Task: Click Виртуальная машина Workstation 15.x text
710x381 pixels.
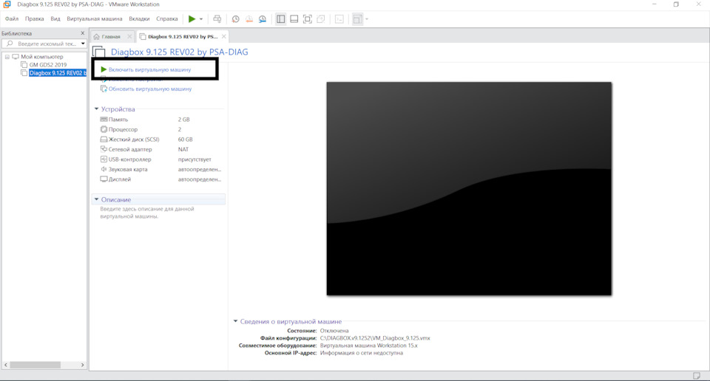Action: point(368,346)
